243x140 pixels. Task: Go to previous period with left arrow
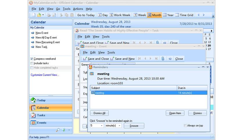tap(199, 15)
